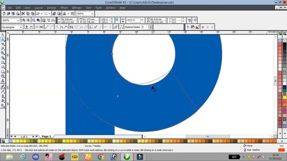Click the rotation angle input field
The height and width of the screenshot is (161, 287).
click(x=135, y=20)
